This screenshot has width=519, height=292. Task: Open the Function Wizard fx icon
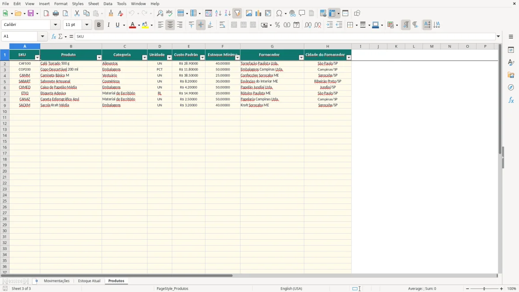coord(54,36)
